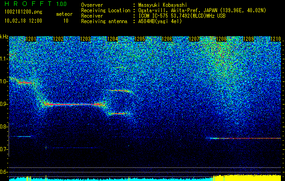Click the 'Ovserver' field label
The image size is (285, 181).
pos(92,5)
